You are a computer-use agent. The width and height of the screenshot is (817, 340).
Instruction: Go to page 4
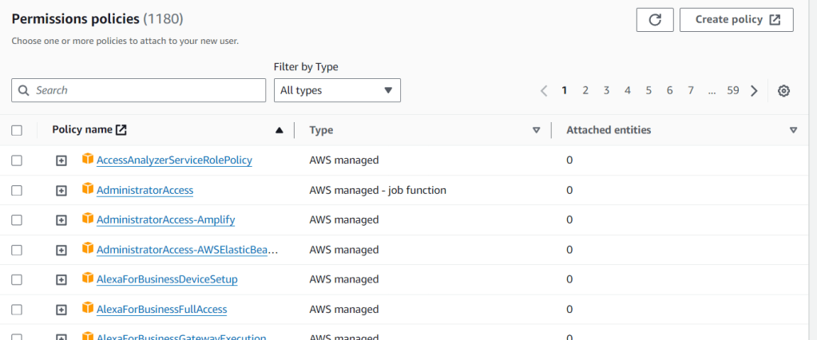(x=628, y=91)
